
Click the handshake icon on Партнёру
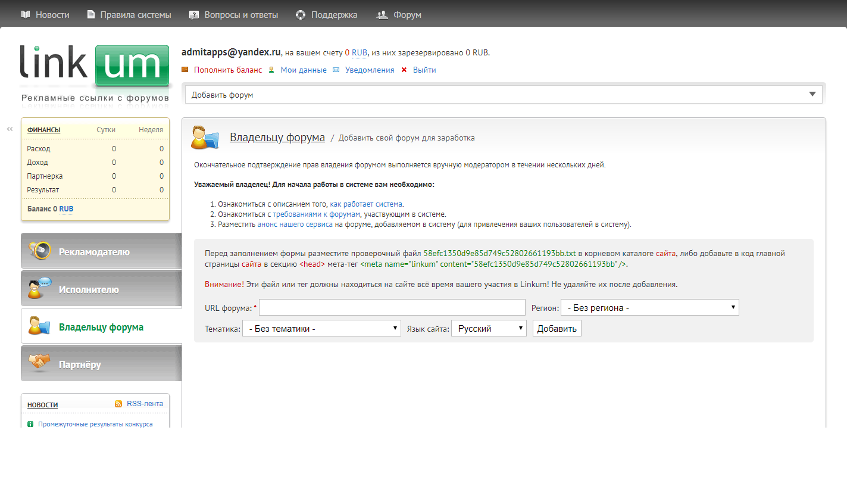40,363
